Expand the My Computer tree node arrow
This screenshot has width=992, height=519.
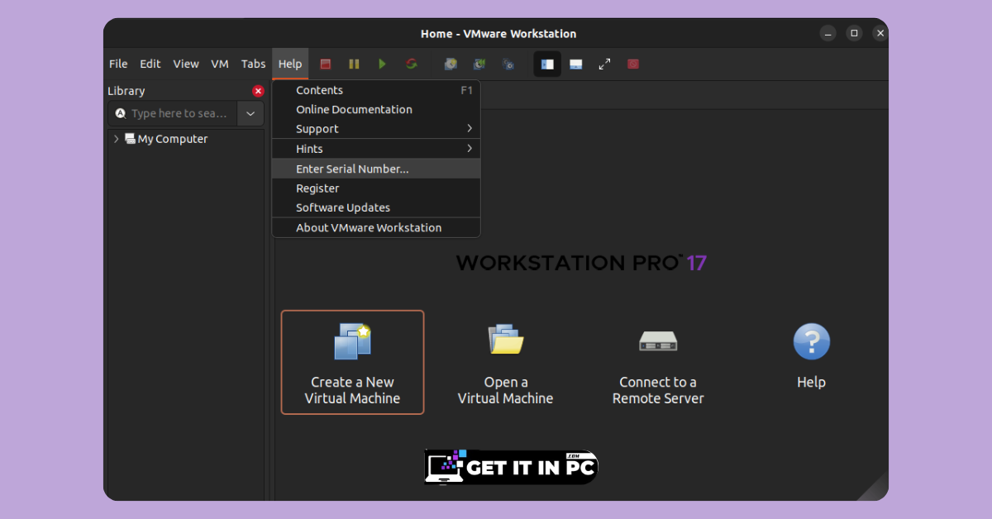(x=117, y=139)
